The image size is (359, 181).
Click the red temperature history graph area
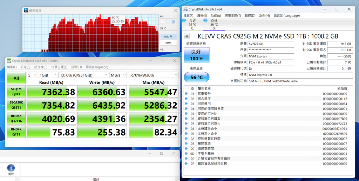coord(90,33)
